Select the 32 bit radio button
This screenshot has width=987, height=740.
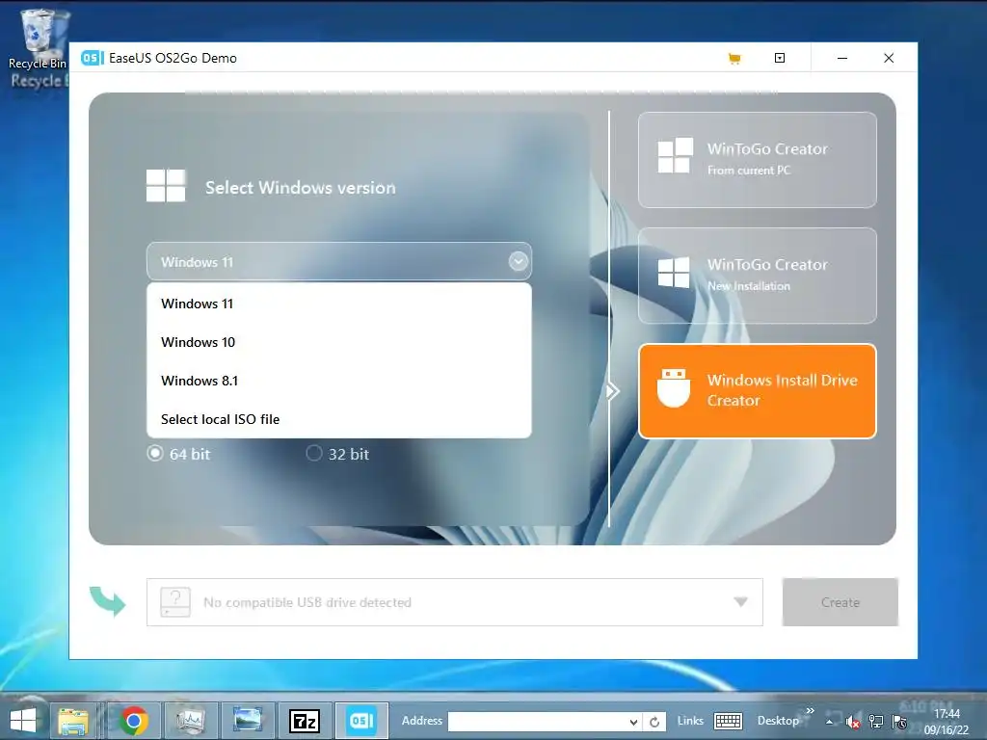pyautogui.click(x=313, y=453)
